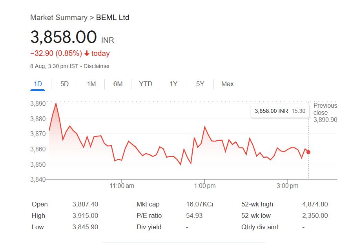Click the red down arrow icon
The height and width of the screenshot is (243, 361).
point(87,53)
